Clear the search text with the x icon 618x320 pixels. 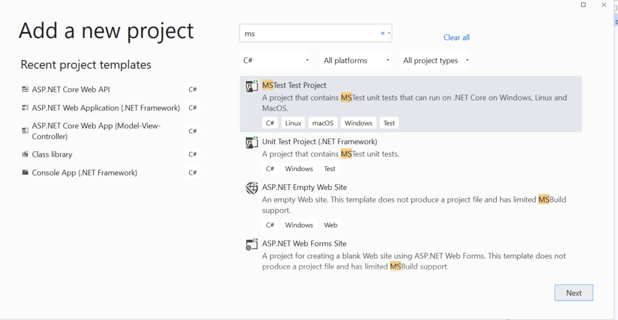coord(382,34)
